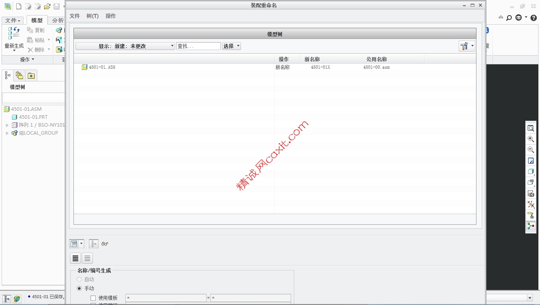This screenshot has width=540, height=305.
Task: Select the favorites navigator tab icon
Action: [31, 75]
